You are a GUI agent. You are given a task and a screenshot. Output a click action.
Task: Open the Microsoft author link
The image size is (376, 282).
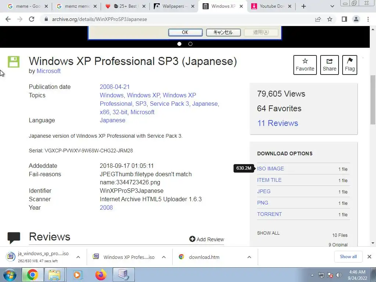tap(48, 71)
